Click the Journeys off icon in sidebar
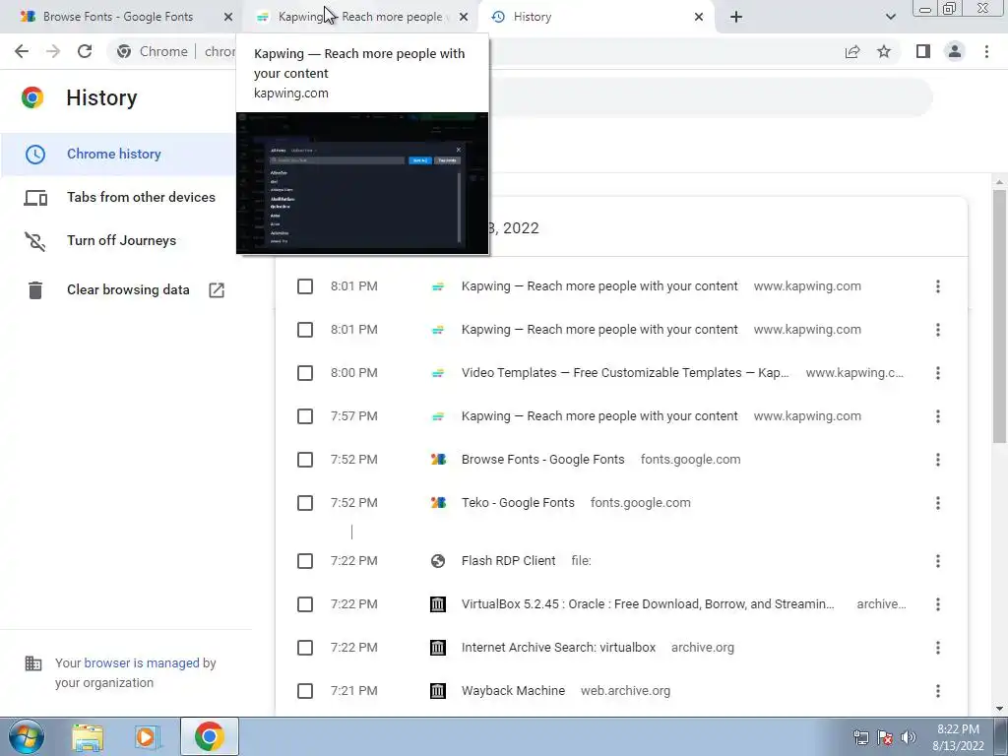The image size is (1008, 756). pos(35,241)
